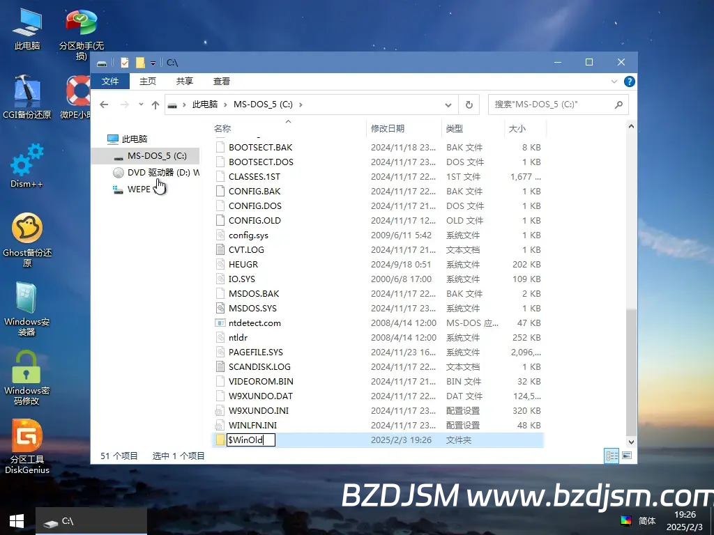Select the CONFIG.OLD file
This screenshot has width=714, height=535.
click(x=255, y=220)
